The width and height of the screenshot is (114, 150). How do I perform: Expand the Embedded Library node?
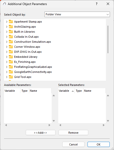pos(7,57)
